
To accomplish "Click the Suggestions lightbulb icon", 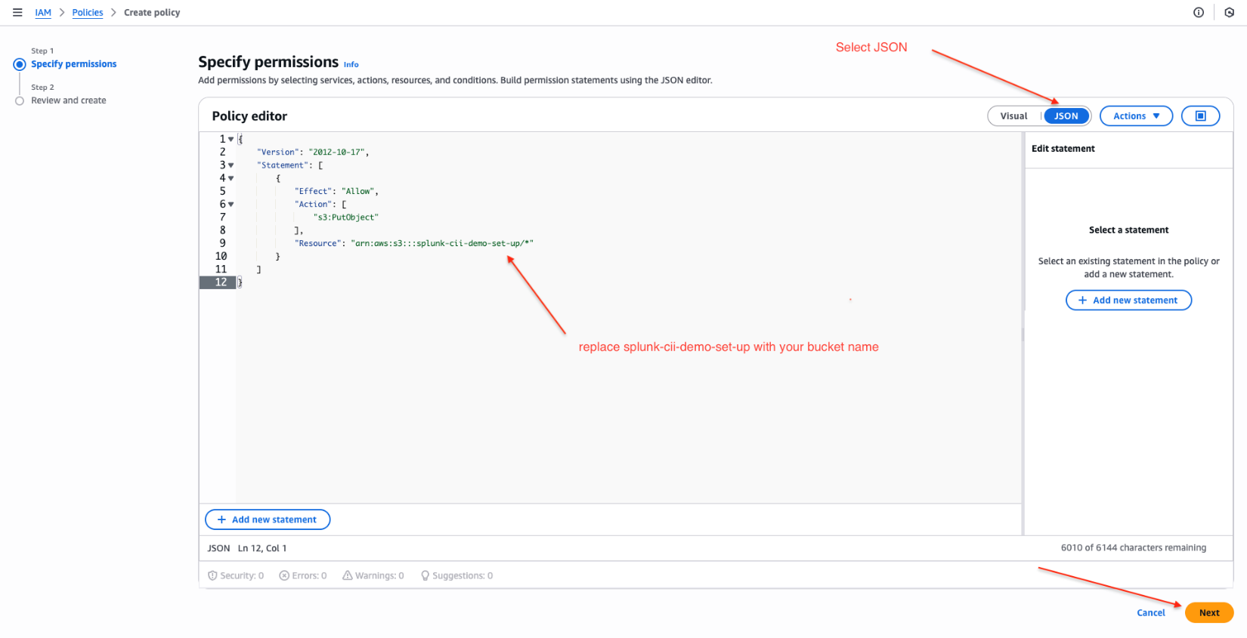I will (425, 576).
